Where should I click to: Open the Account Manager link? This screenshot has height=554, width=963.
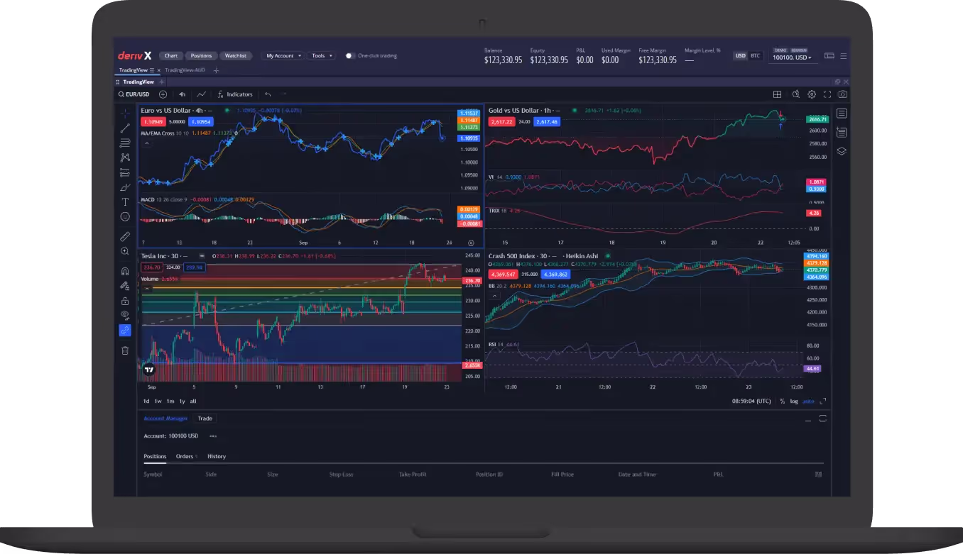165,419
